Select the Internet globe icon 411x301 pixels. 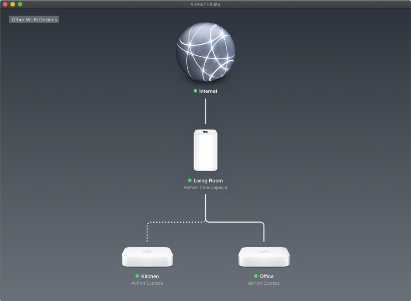point(205,52)
